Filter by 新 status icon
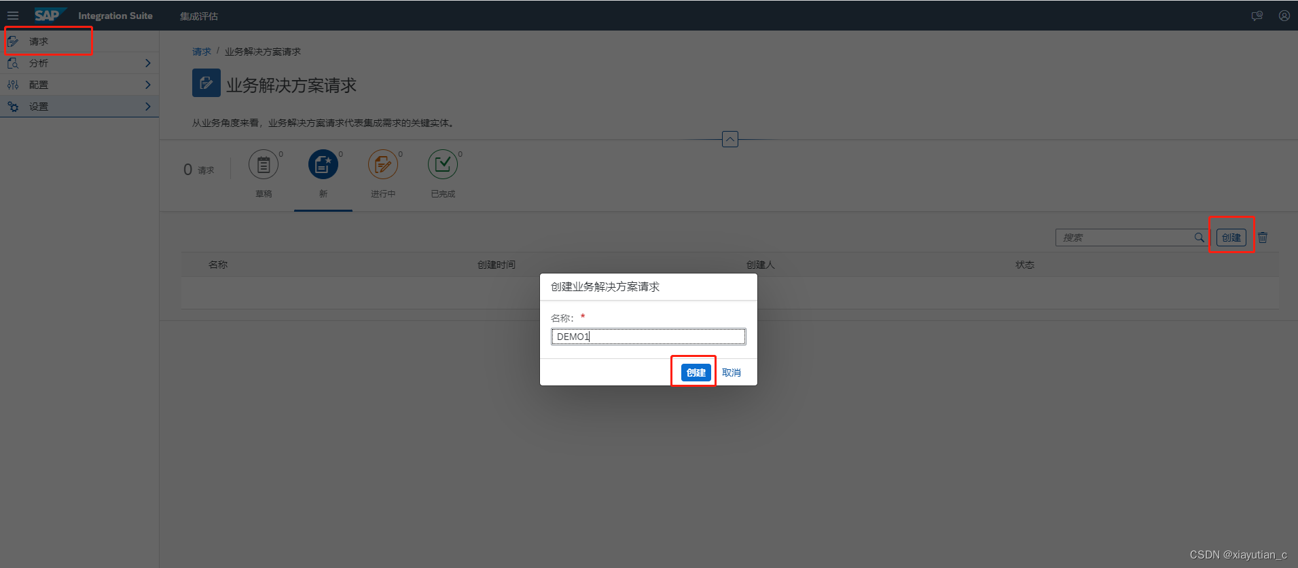This screenshot has width=1298, height=568. click(323, 164)
